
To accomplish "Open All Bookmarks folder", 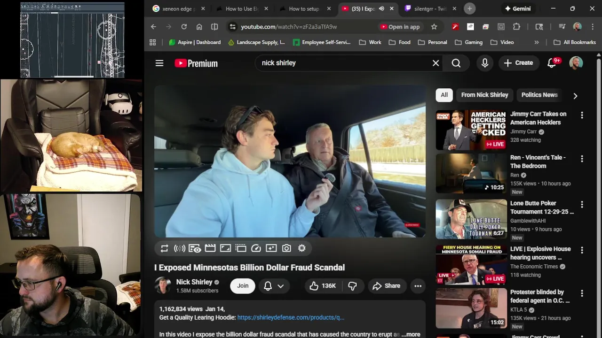I will (575, 42).
